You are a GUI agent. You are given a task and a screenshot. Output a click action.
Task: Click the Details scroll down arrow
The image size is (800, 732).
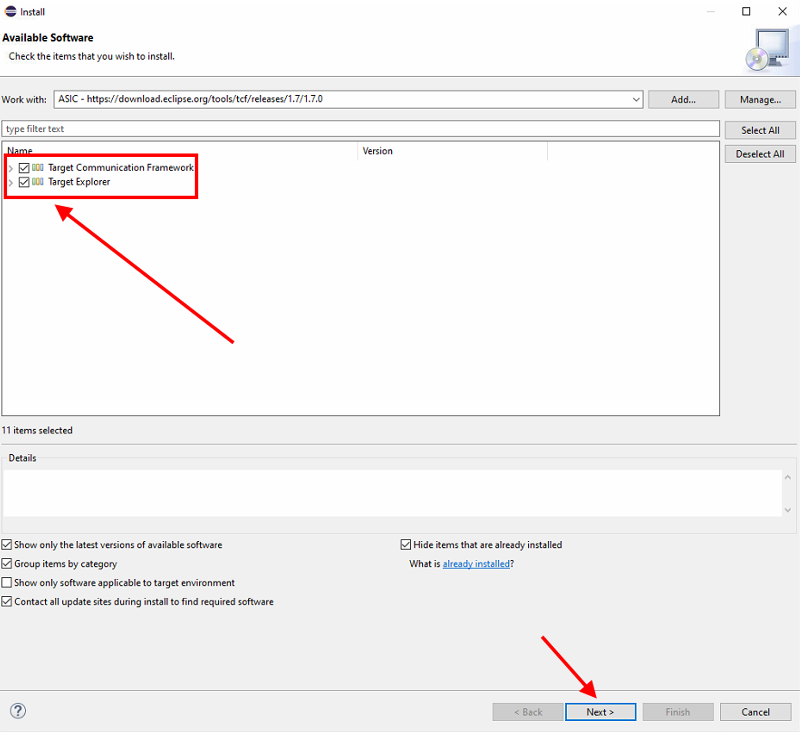(788, 510)
